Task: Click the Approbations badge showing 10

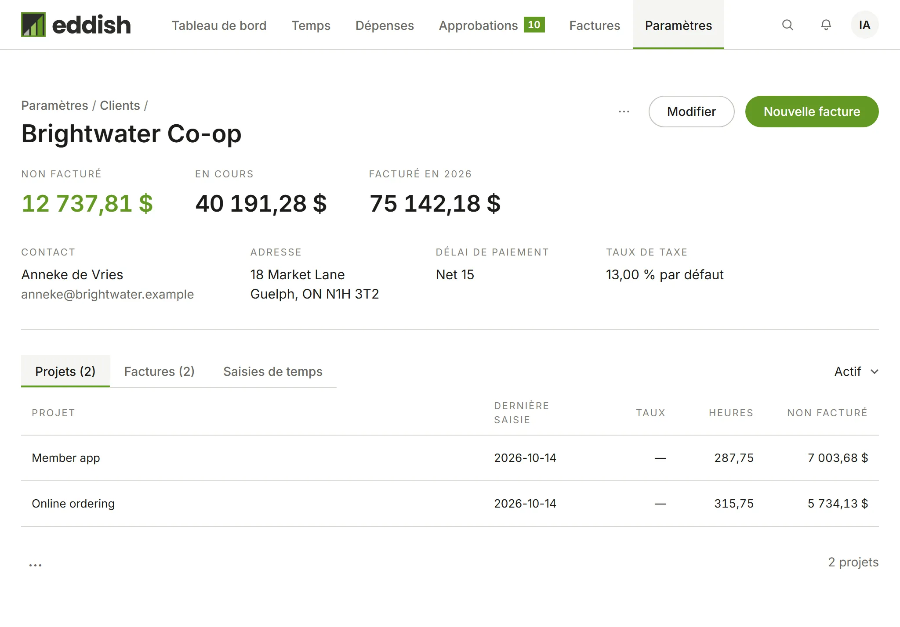Action: pyautogui.click(x=534, y=25)
